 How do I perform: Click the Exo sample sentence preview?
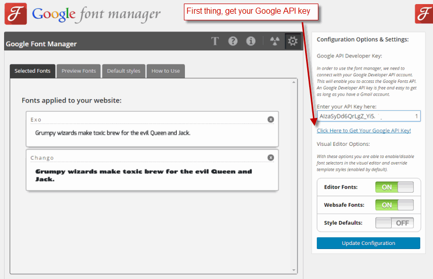[x=113, y=133]
